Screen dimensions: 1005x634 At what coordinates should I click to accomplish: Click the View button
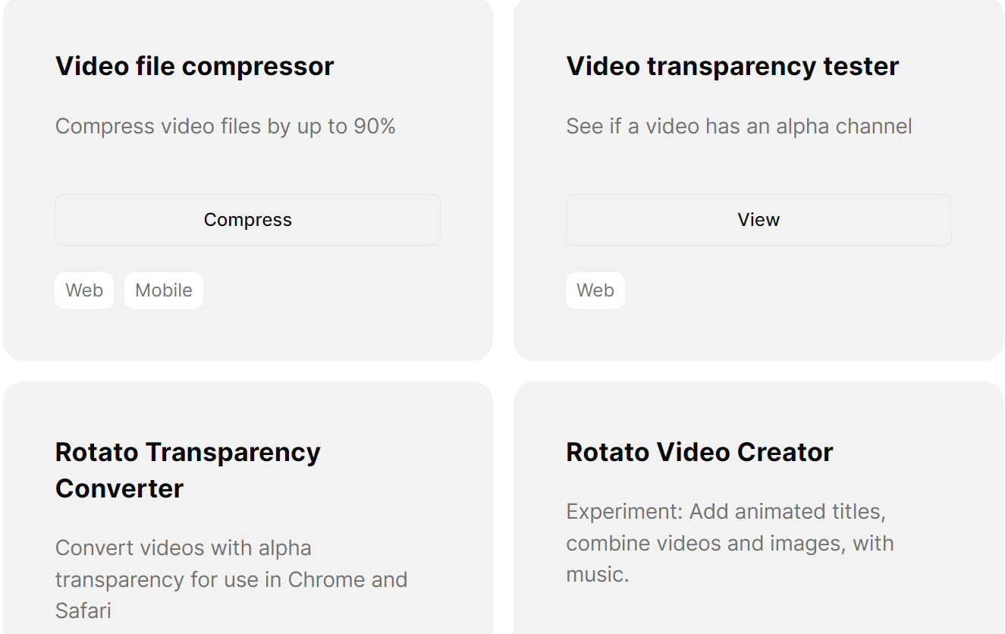coord(758,220)
